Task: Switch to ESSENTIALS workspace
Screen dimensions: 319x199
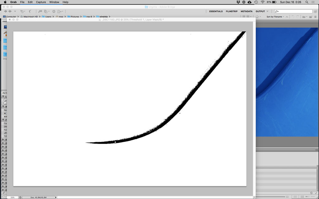Action: (216, 12)
